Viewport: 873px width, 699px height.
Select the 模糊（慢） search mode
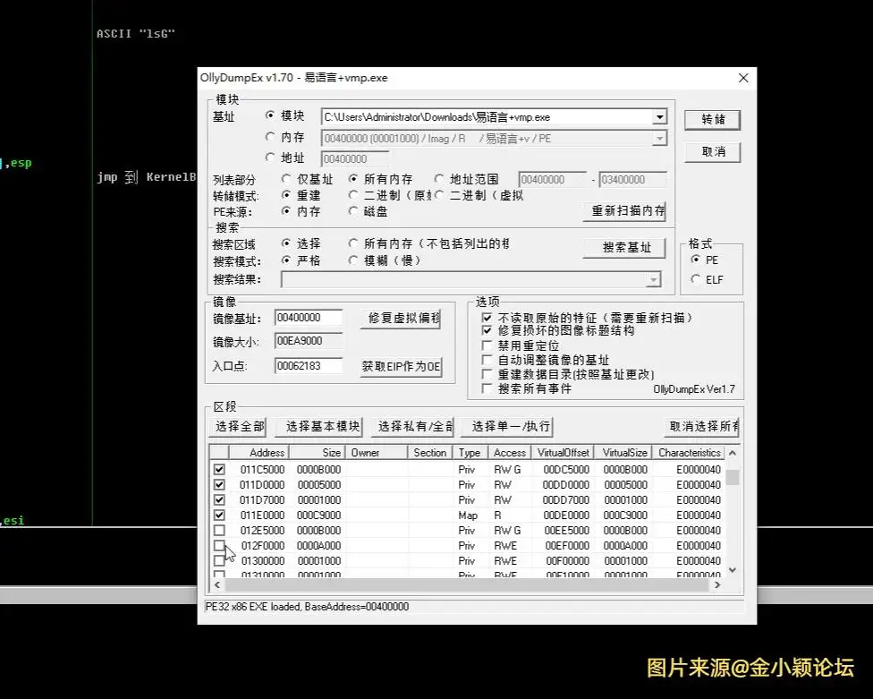[x=354, y=260]
